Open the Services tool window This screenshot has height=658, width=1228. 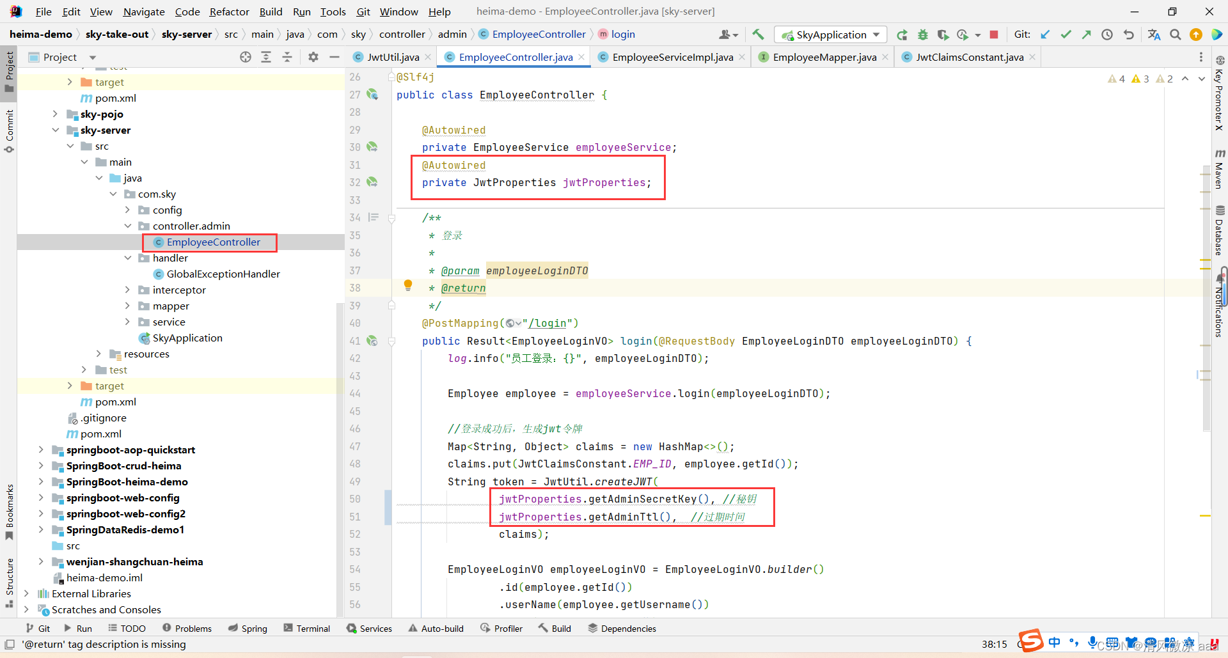369,629
